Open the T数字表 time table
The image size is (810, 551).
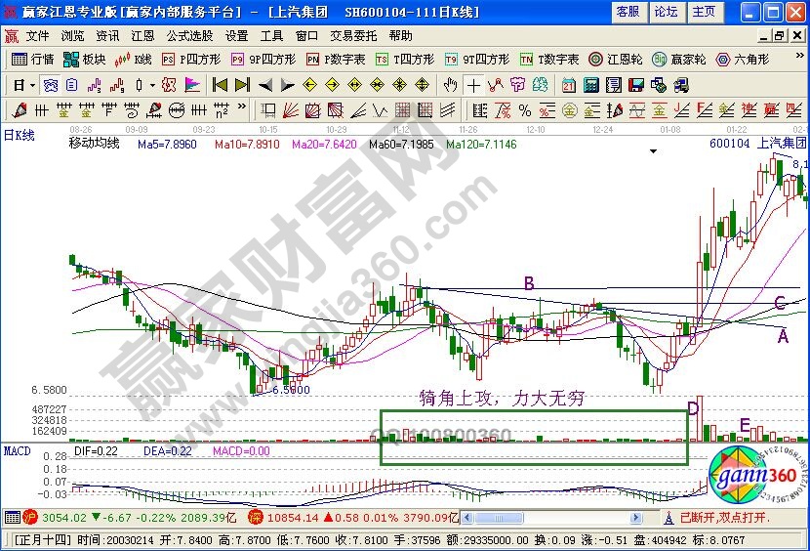(x=549, y=60)
